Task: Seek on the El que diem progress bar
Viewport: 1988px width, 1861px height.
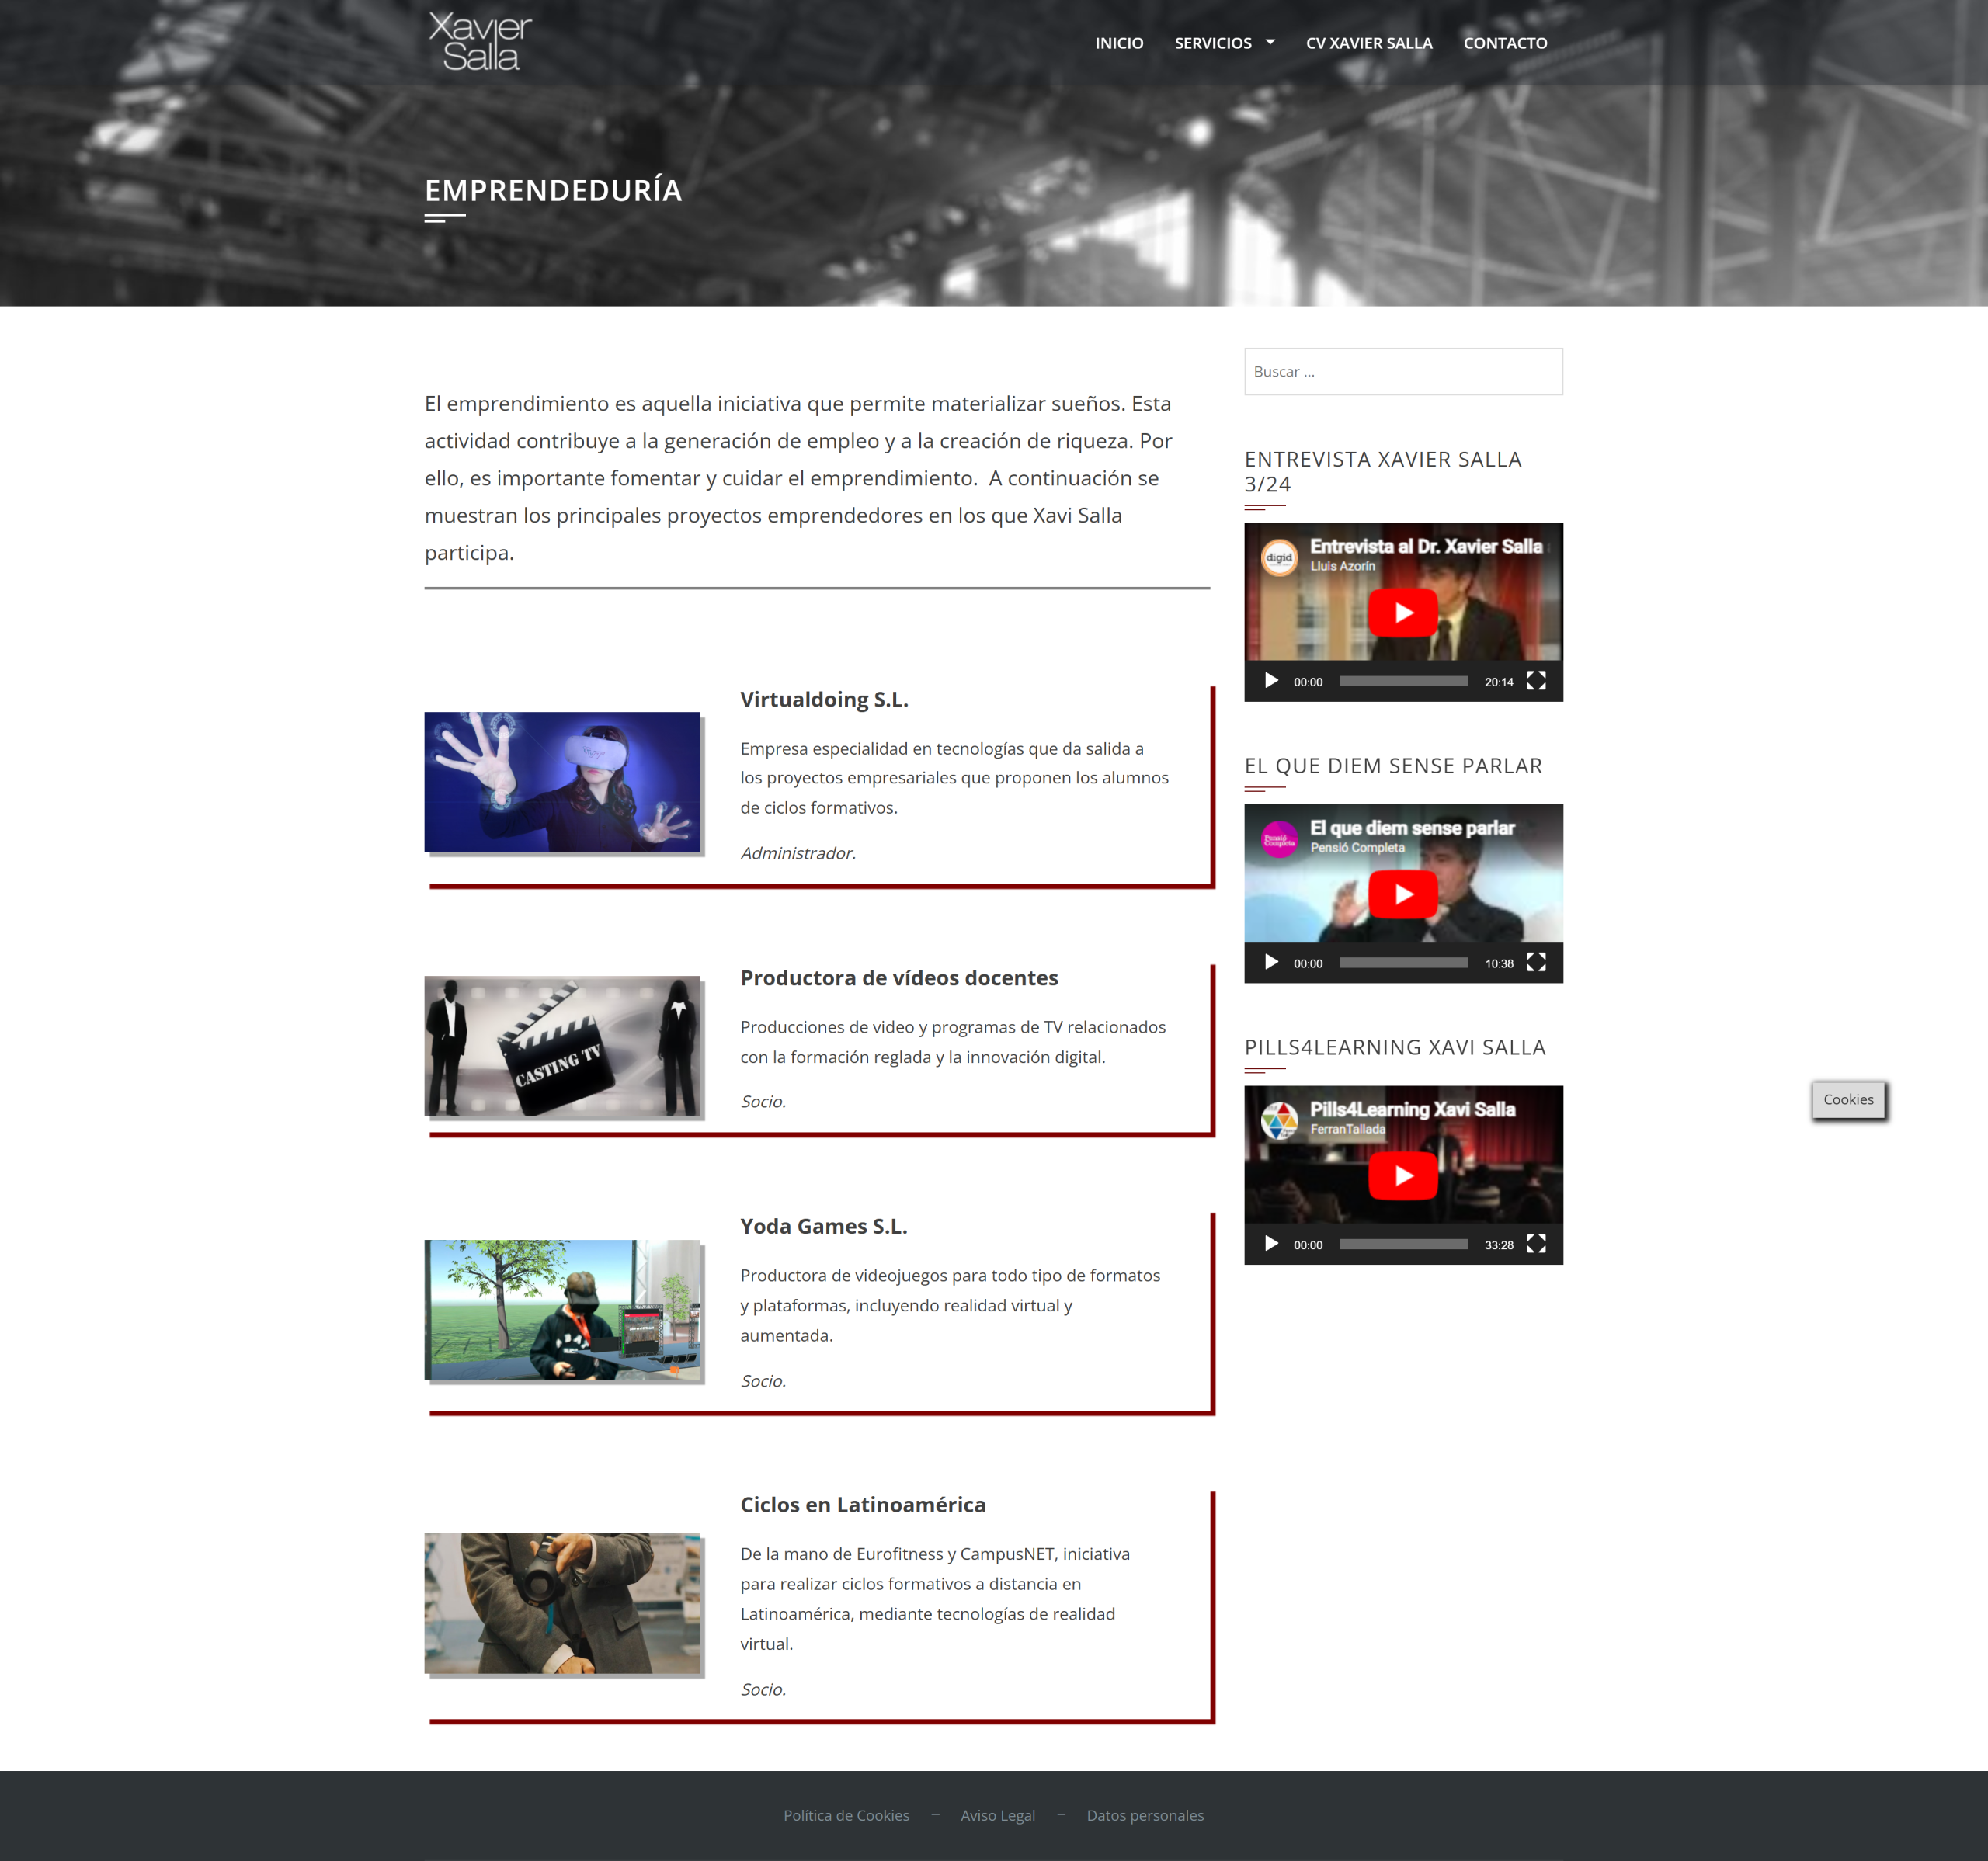Action: point(1403,963)
